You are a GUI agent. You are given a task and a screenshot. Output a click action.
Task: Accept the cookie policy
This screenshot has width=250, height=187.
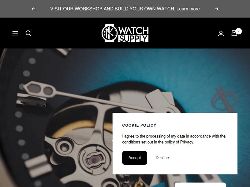[x=135, y=158]
